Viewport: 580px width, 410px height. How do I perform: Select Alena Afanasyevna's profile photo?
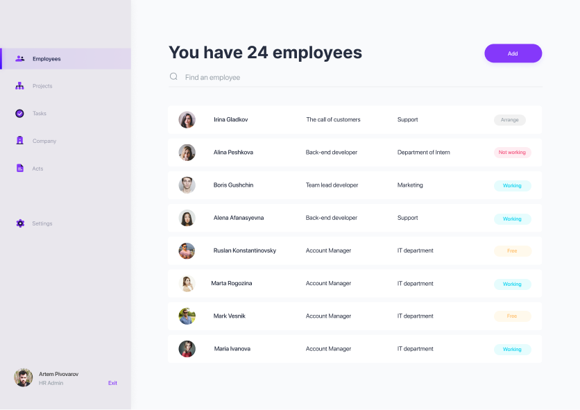[187, 218]
